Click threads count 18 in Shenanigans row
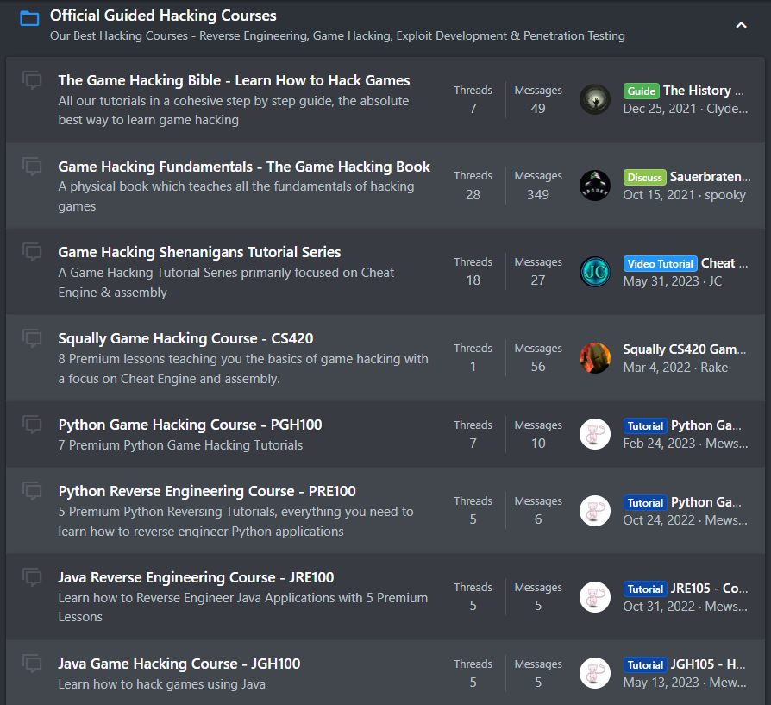Screen dimensions: 771x705 coord(473,280)
